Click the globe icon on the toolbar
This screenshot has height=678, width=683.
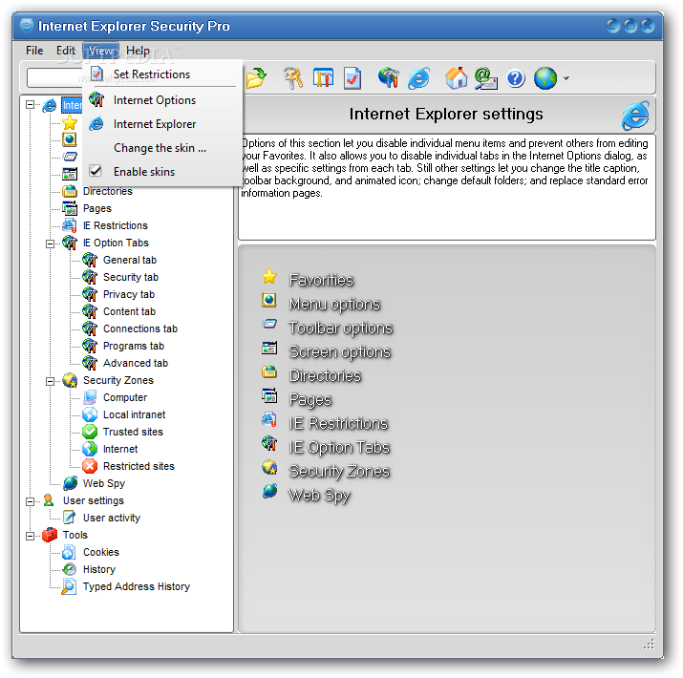(545, 79)
